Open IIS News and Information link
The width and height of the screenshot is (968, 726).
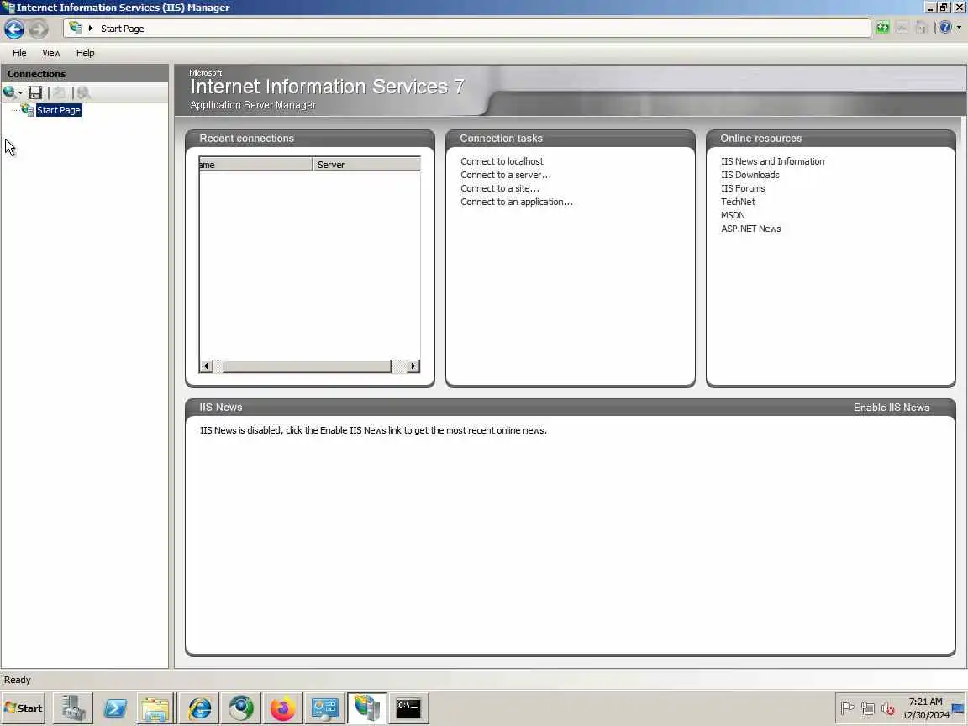coord(772,161)
